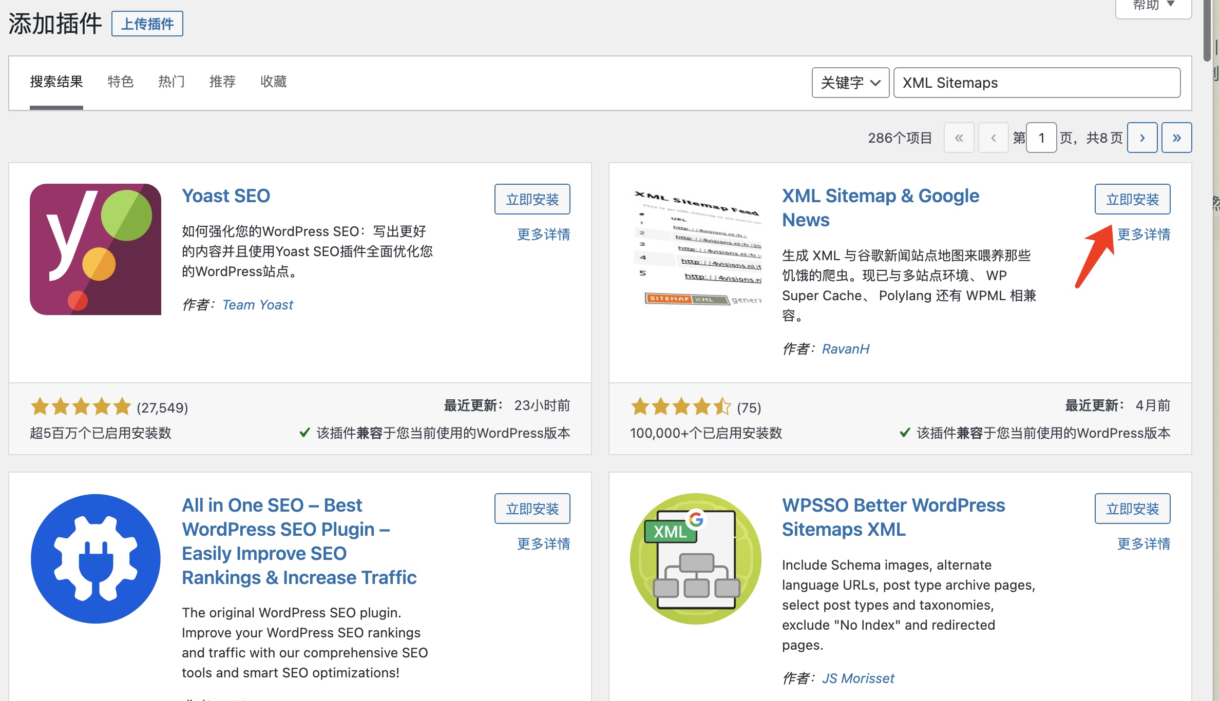Switch to the 搜索结果 tab
This screenshot has height=701, width=1220.
click(x=56, y=82)
